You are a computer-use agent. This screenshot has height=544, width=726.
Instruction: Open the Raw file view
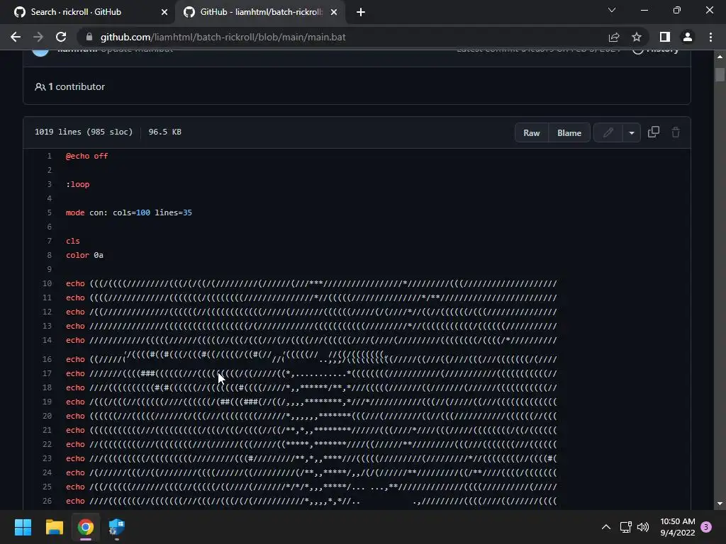point(532,132)
